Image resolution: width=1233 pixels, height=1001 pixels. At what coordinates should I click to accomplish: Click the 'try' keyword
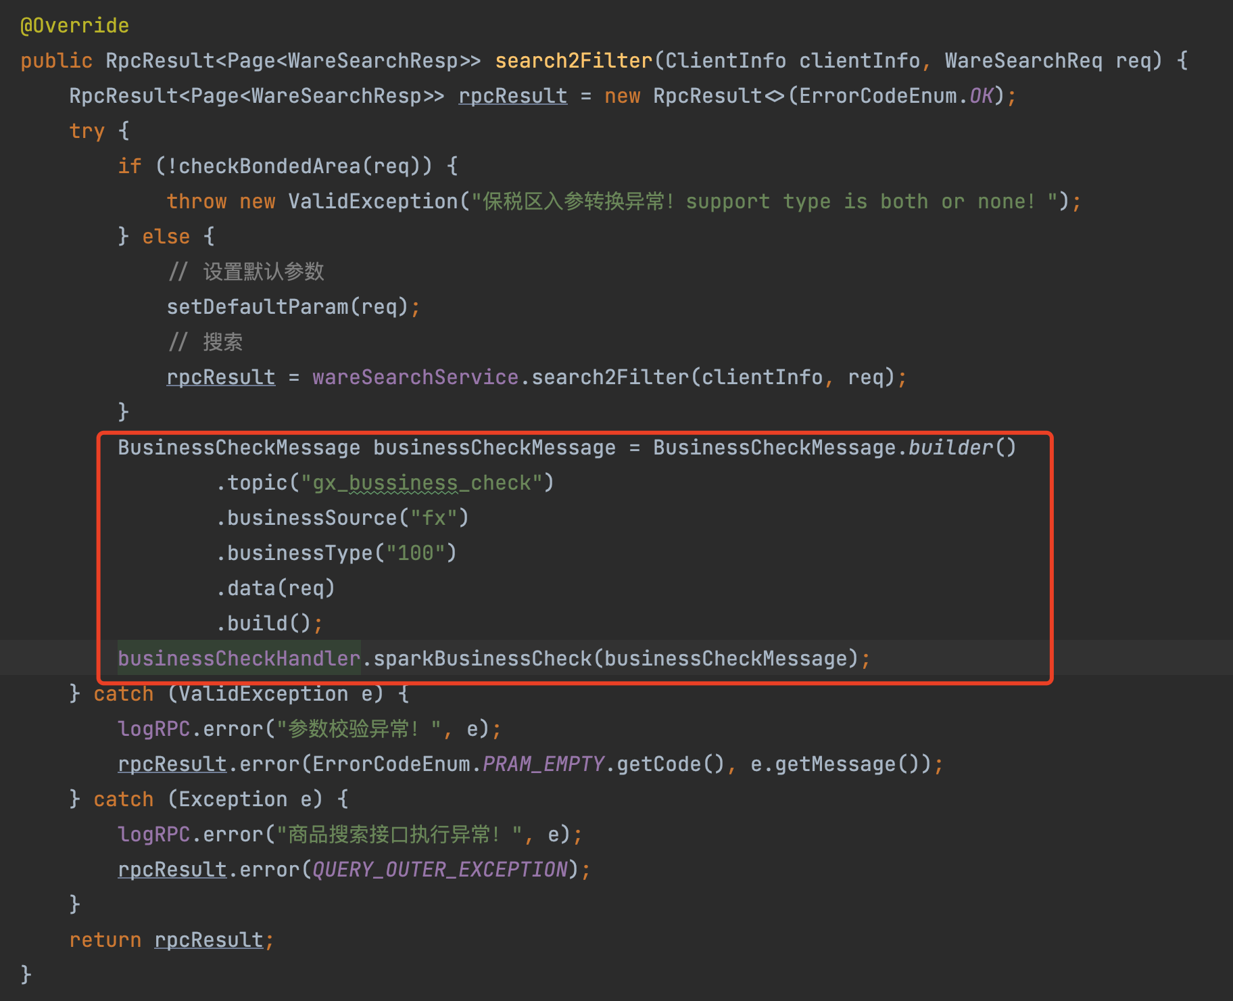tap(87, 131)
